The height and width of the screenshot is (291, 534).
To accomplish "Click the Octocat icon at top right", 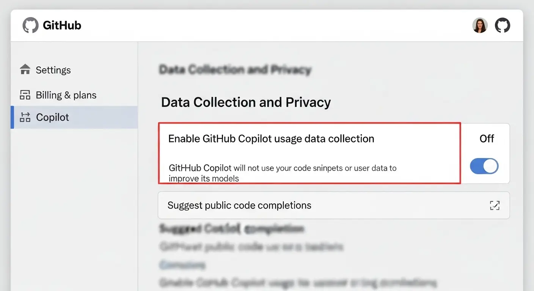I will click(x=503, y=25).
